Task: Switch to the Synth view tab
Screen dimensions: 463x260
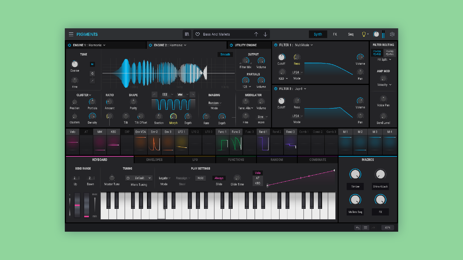Action: 318,34
